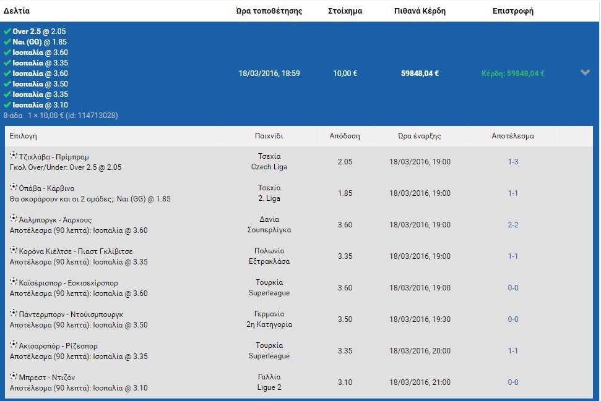
Task: Click soccer ball icon beside Πάντερμπορν - Ντούισμπουργκ
Action: point(14,313)
